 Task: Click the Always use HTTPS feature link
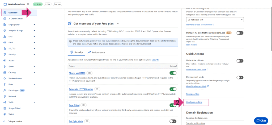tap(77, 73)
